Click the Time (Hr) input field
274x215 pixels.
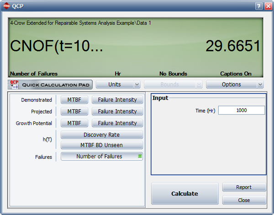click(x=241, y=110)
